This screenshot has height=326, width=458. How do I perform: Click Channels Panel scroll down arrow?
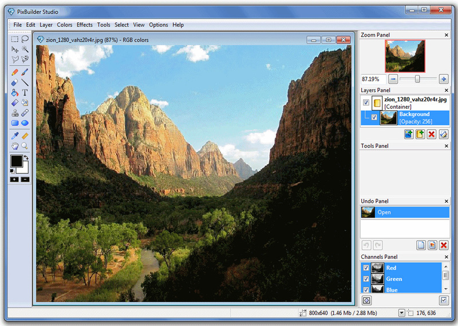coord(446,289)
